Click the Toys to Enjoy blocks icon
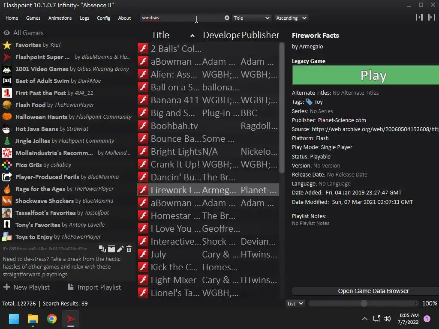Viewport: 439px width, 329px height. coord(7,237)
